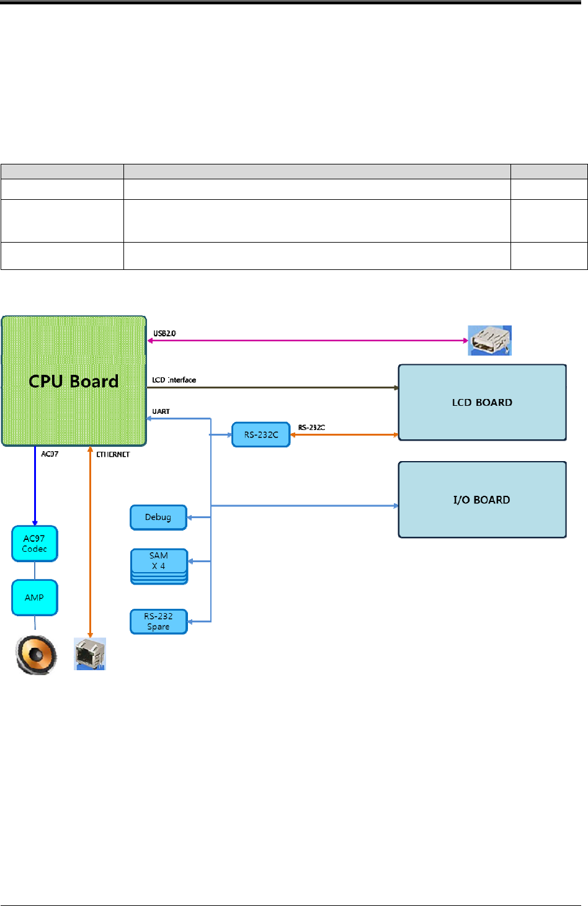Click the SAM X 4 stacked block
This screenshot has height=906, width=588.
[x=159, y=566]
